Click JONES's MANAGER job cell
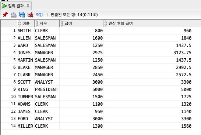Screen dimensions: 201x135 point(47,52)
